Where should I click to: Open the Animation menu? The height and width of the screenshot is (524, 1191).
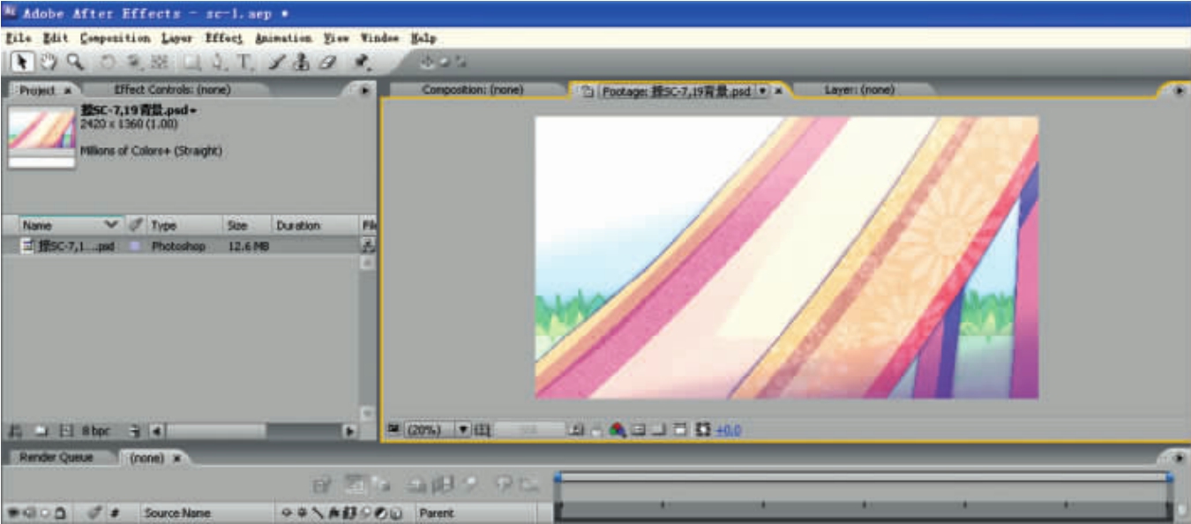283,39
